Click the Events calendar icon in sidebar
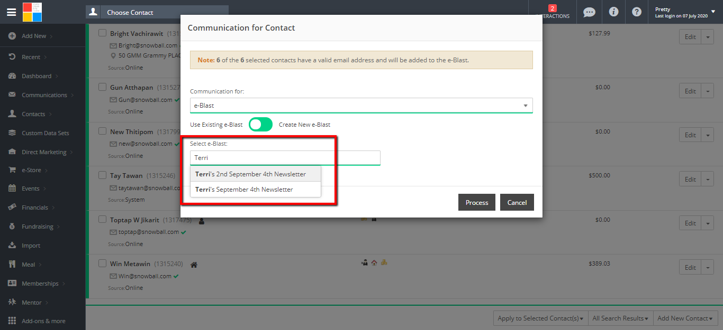723x330 pixels. point(12,188)
